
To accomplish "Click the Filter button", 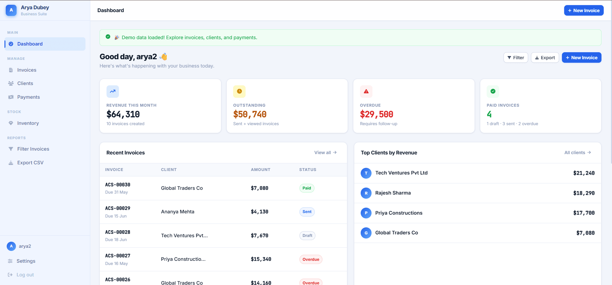I will click(516, 58).
